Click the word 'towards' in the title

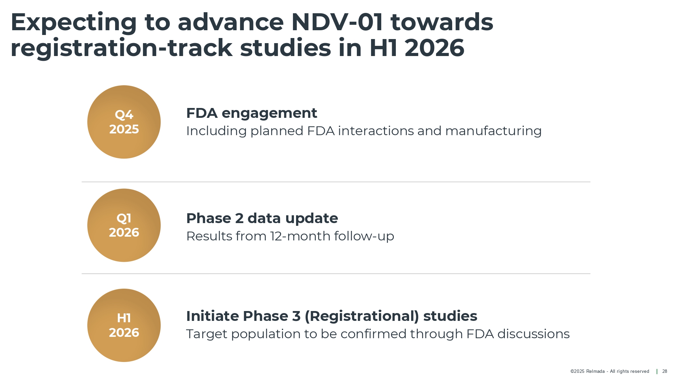pyautogui.click(x=442, y=22)
